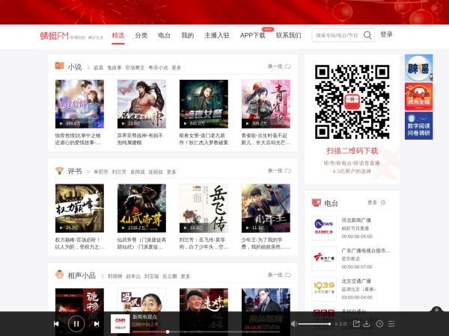Viewport: 449px width, 336px height.
Task: Click the search magnifier icon
Action: point(365,35)
